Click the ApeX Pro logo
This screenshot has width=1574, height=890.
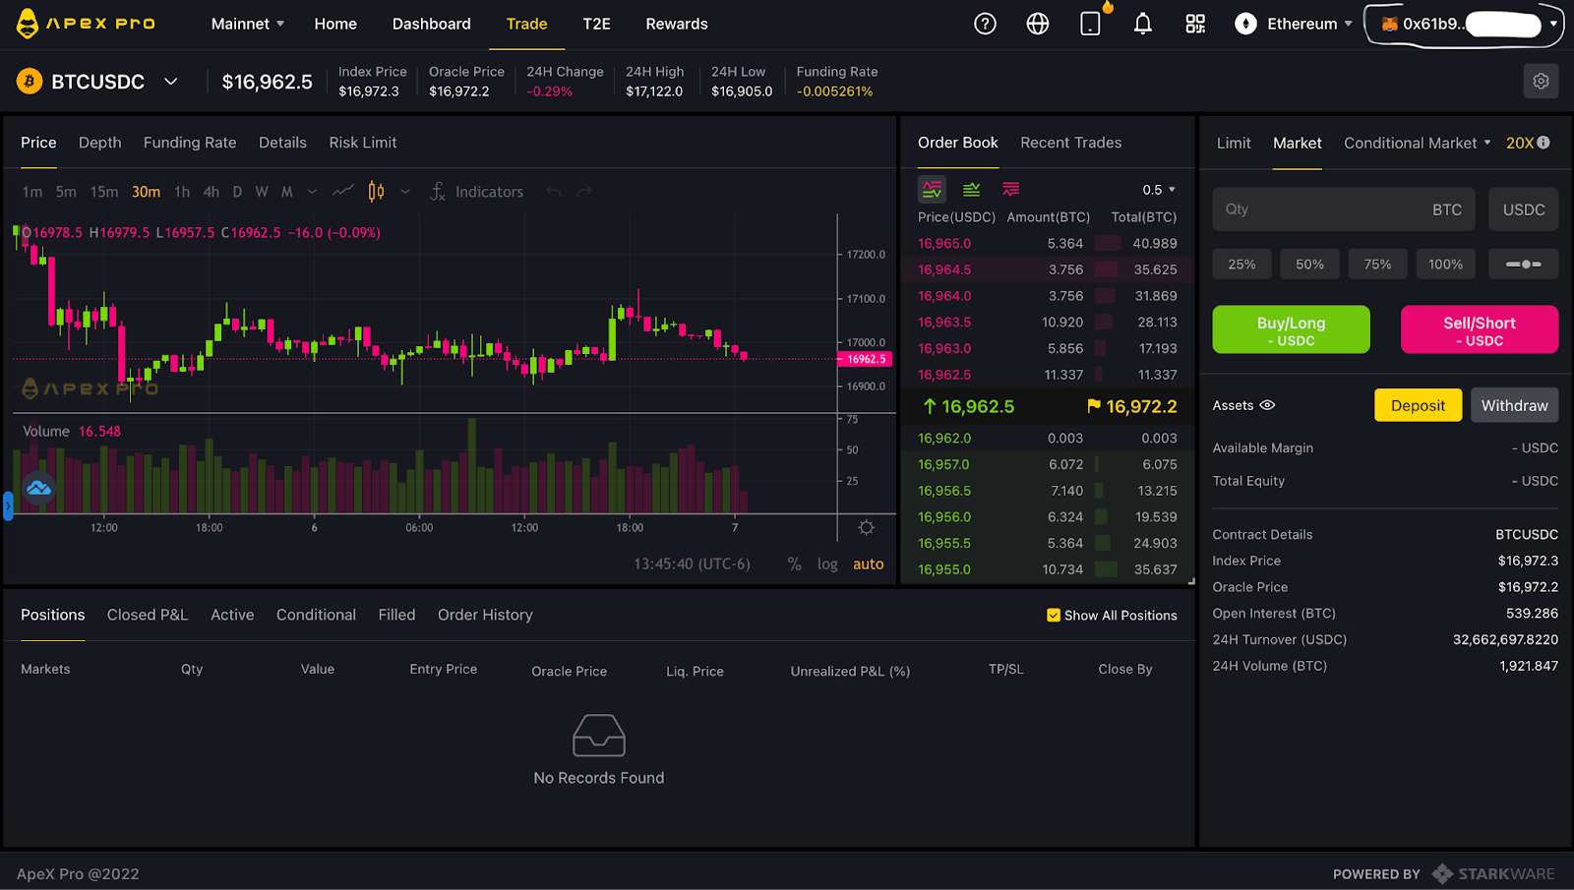tap(87, 24)
